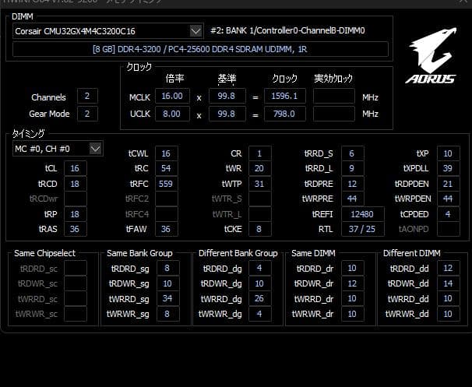Click the tRP value 18
This screenshot has width=472, height=387.
click(x=76, y=214)
